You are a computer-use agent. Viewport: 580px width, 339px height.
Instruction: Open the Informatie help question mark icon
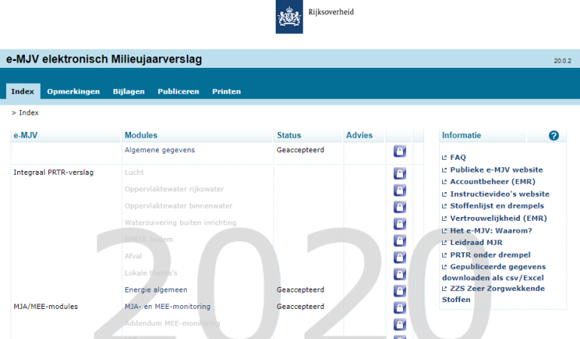click(554, 136)
